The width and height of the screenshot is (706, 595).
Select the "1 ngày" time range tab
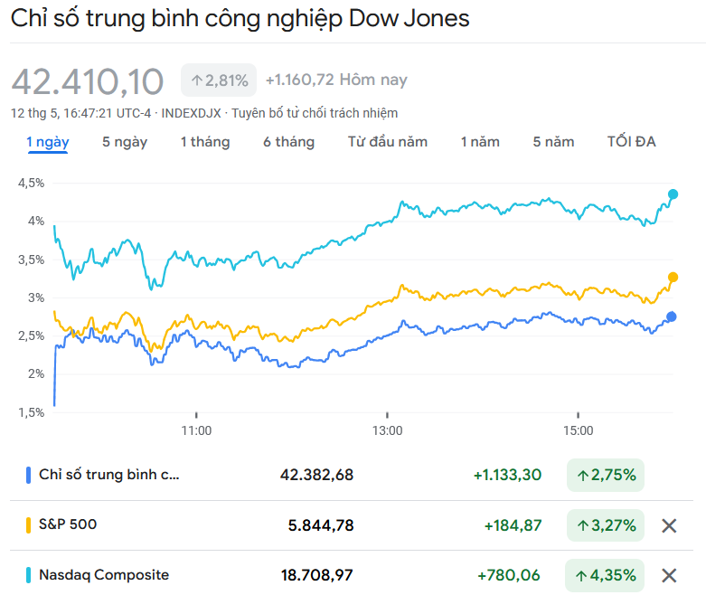point(47,142)
